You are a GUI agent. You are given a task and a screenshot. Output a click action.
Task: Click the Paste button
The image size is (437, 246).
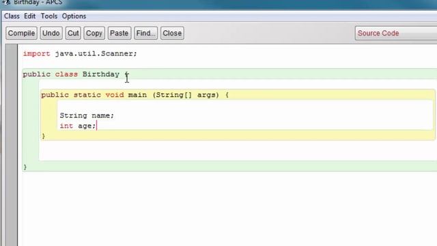point(119,33)
